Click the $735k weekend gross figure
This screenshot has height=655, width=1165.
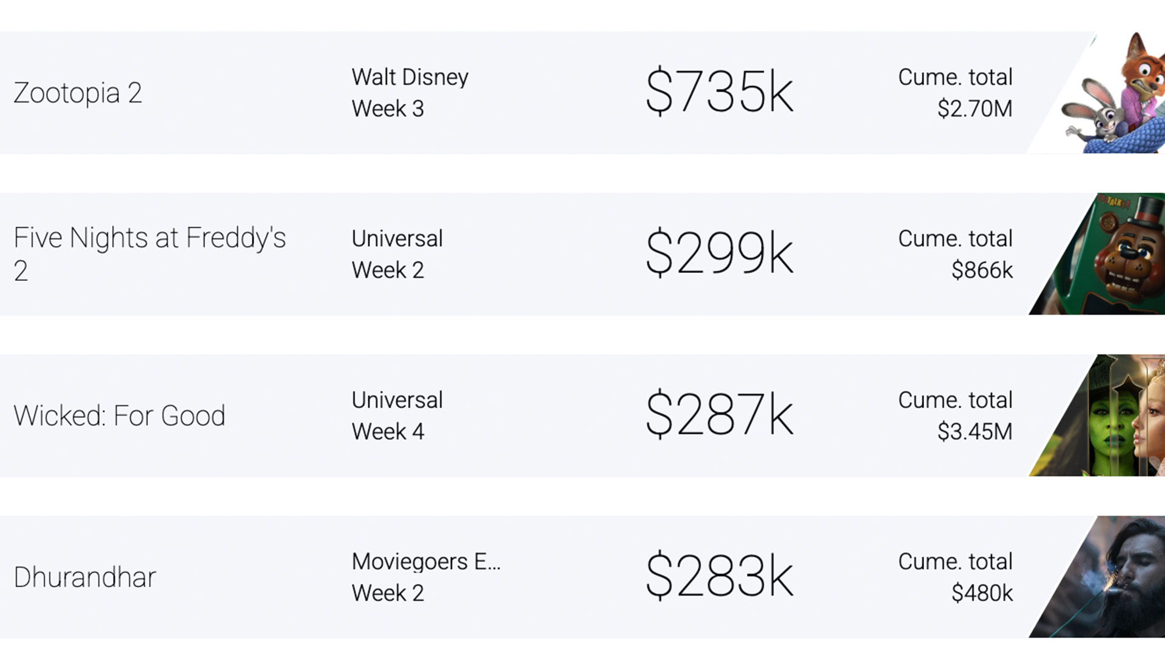click(720, 92)
